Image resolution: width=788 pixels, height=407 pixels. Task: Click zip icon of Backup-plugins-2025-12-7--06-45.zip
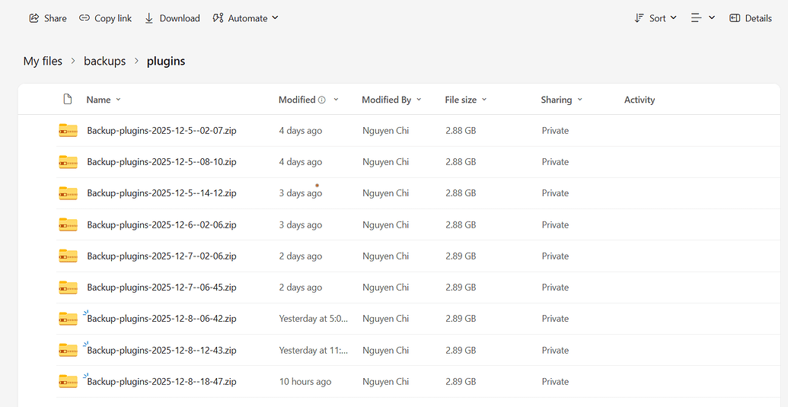point(68,287)
